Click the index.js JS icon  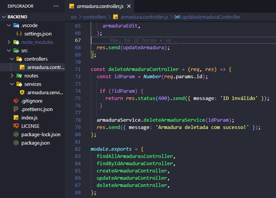click(16, 118)
